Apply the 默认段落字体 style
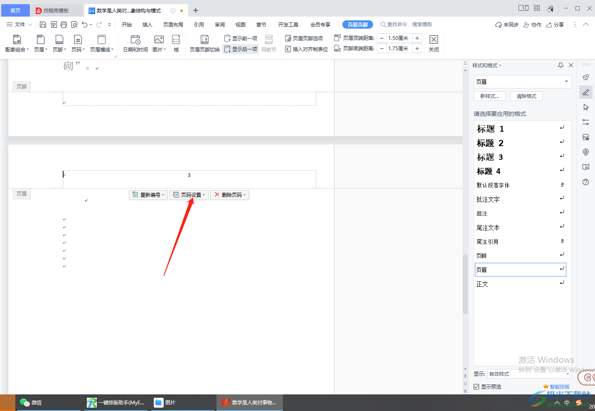 [x=521, y=185]
